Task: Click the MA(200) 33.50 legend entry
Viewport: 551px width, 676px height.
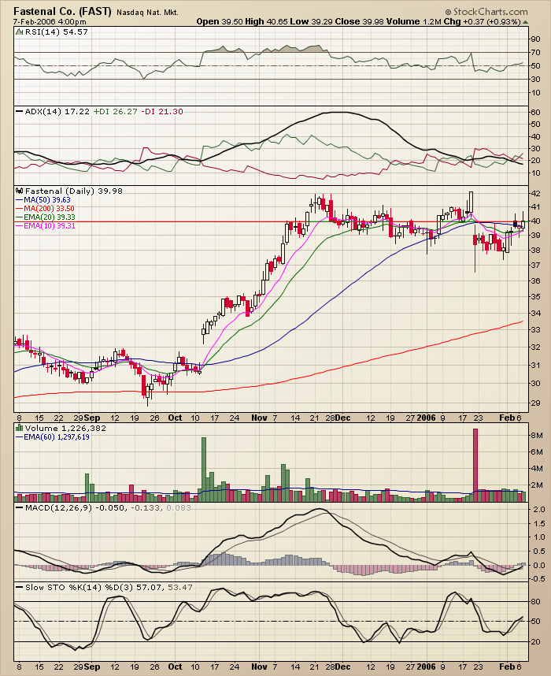Action: pos(45,208)
